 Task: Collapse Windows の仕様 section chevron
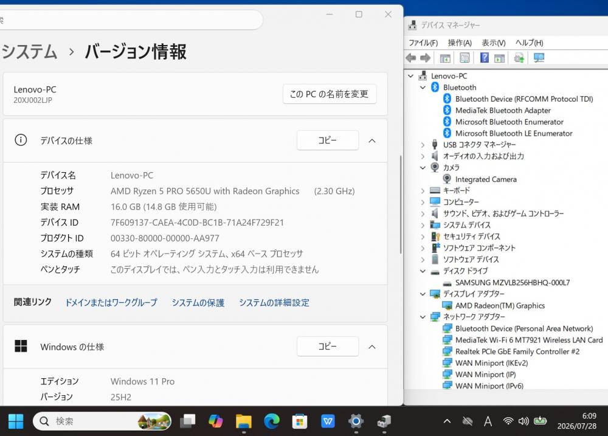click(x=372, y=347)
